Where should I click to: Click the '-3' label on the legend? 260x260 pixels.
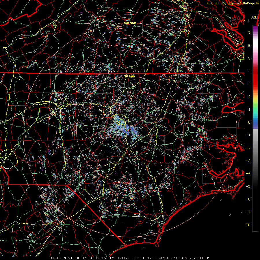(248, 161)
